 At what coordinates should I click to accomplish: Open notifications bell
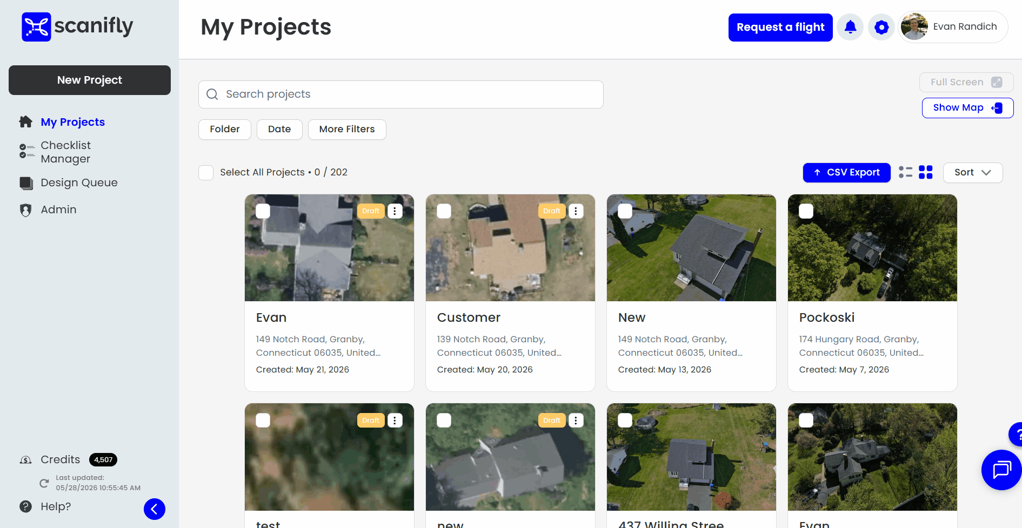click(850, 27)
